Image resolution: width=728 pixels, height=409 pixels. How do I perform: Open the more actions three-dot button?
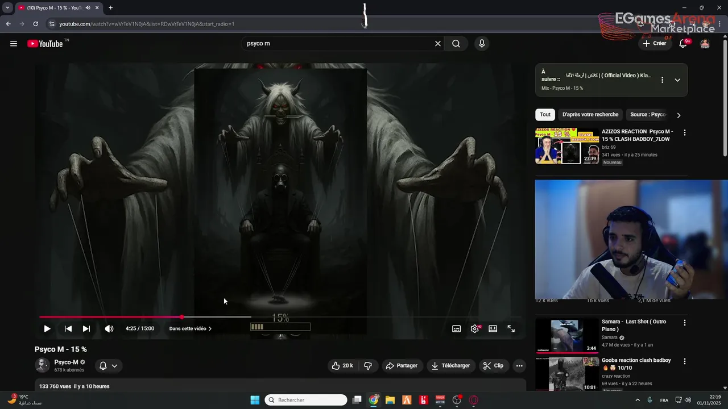click(x=519, y=366)
